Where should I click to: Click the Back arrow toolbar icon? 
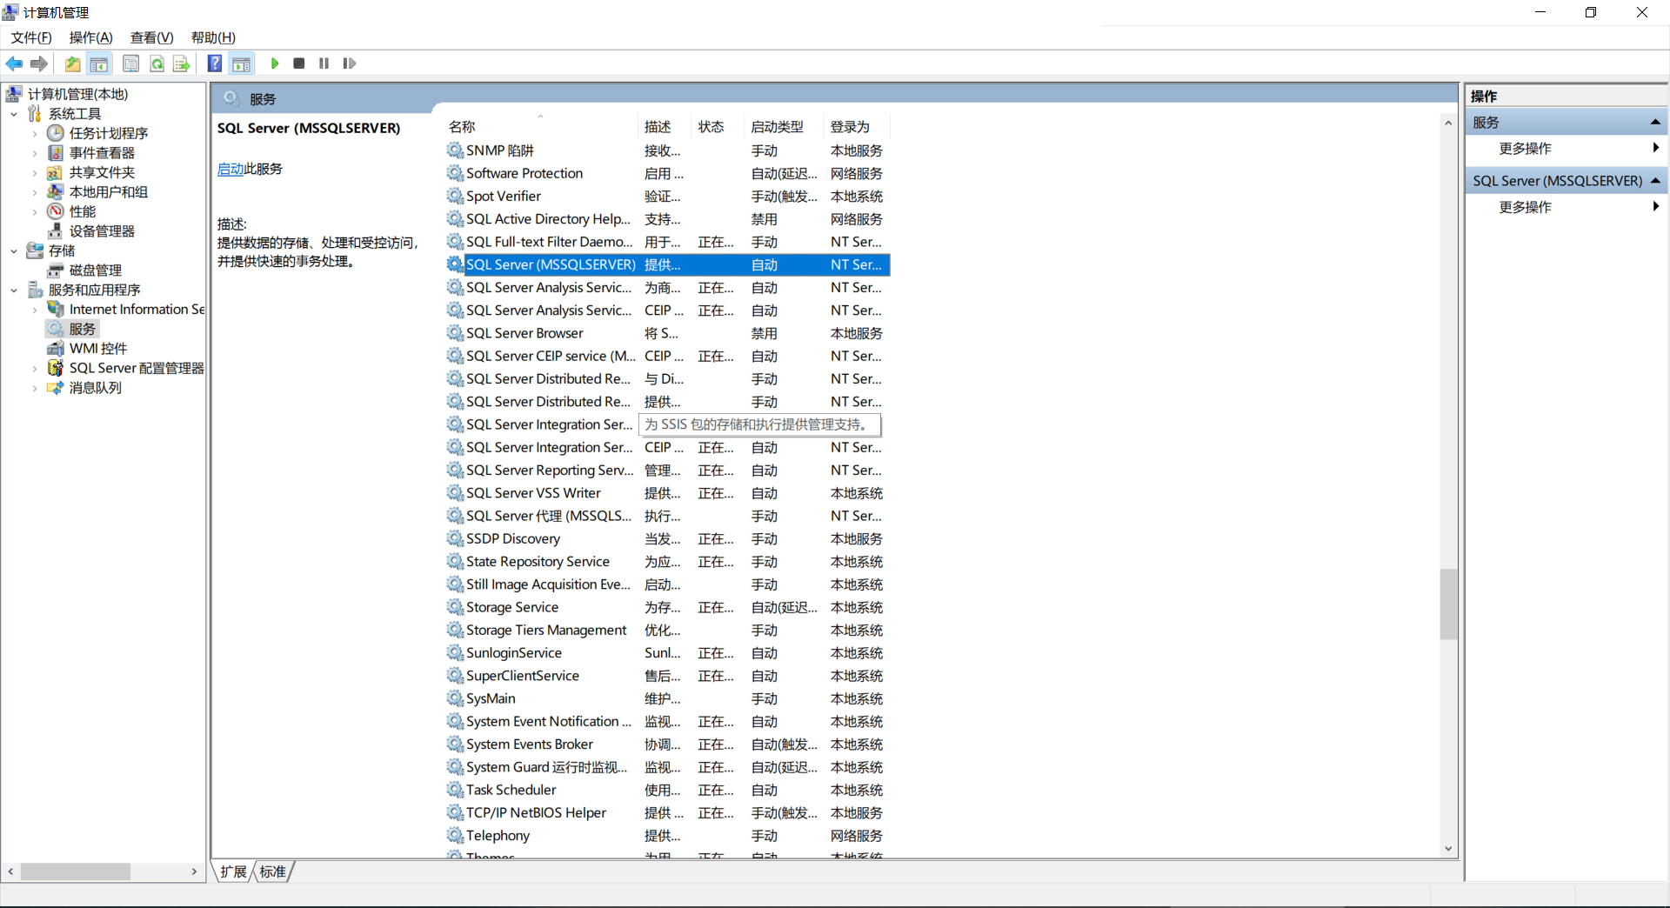(14, 63)
